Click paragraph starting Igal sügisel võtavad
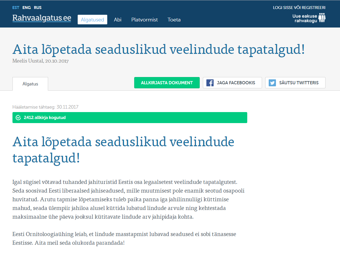 click(x=128, y=199)
